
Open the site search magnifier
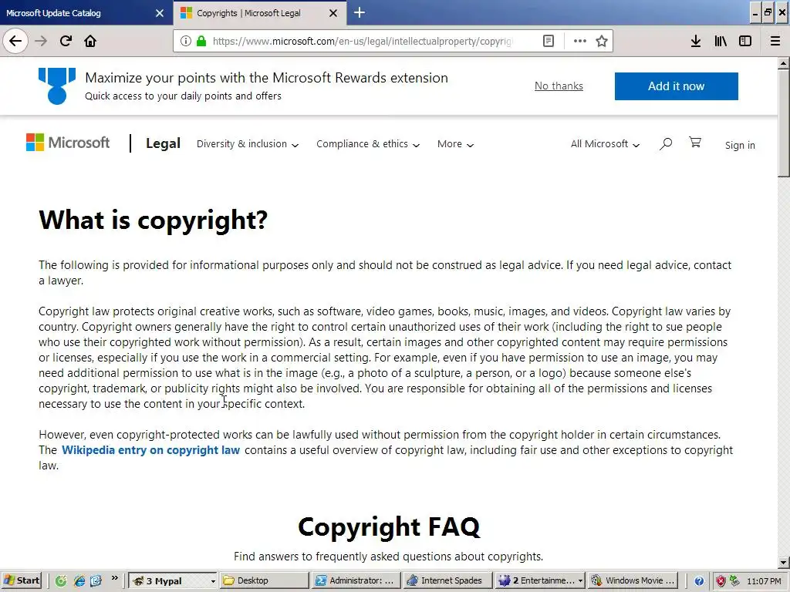pyautogui.click(x=666, y=144)
